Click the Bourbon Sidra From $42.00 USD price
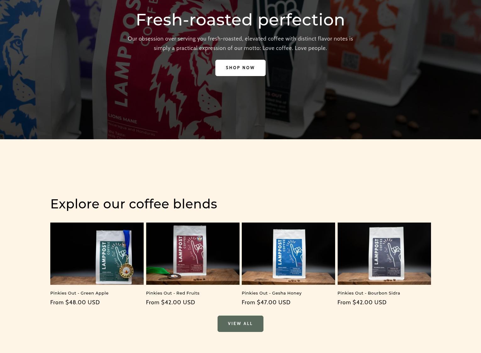 coord(362,302)
